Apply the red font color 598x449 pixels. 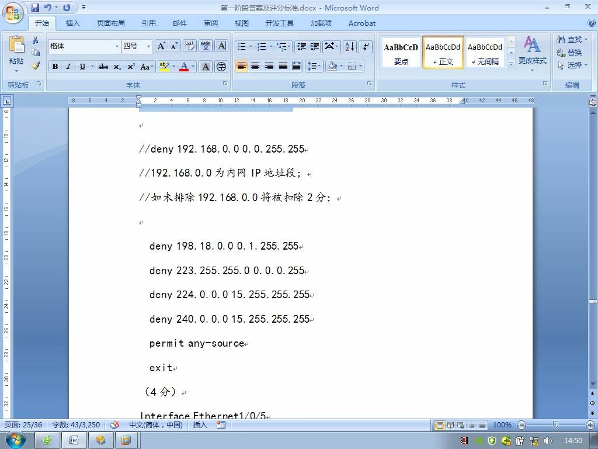184,67
